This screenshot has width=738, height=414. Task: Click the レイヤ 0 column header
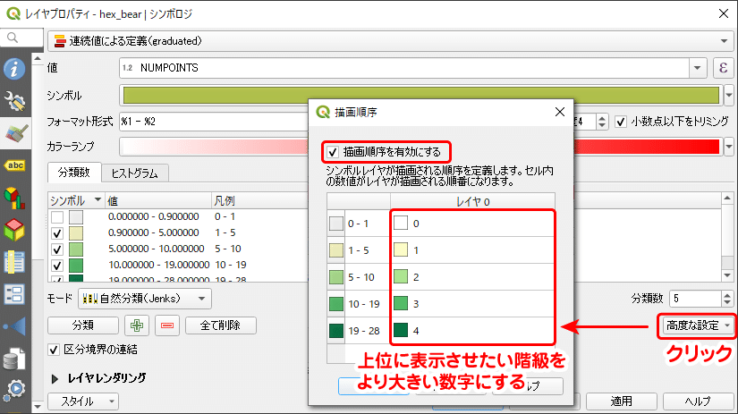point(472,201)
